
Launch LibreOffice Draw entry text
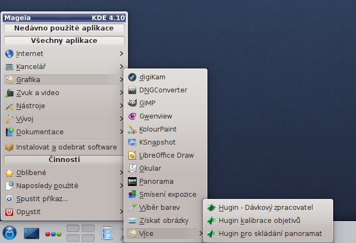167,155
